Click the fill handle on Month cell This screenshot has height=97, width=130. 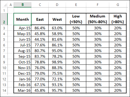[x=31, y=25]
